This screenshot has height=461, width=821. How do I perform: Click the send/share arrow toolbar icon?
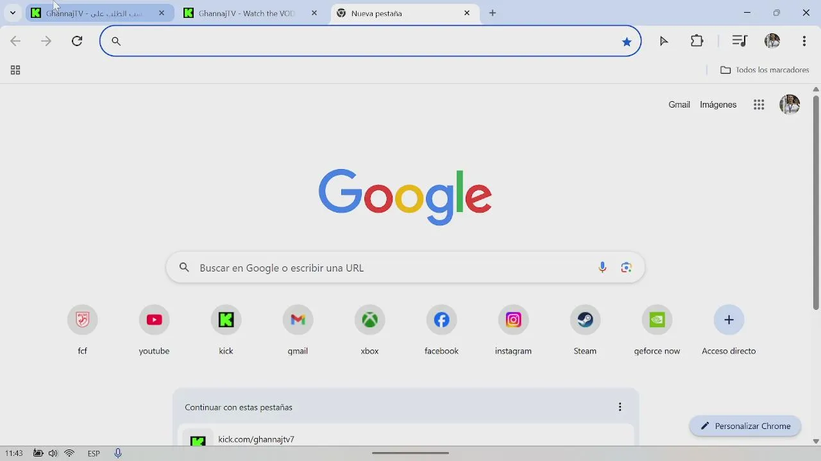(664, 41)
